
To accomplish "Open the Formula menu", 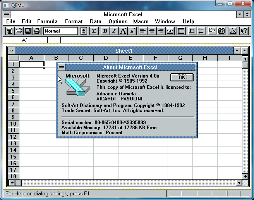I will [47, 22].
